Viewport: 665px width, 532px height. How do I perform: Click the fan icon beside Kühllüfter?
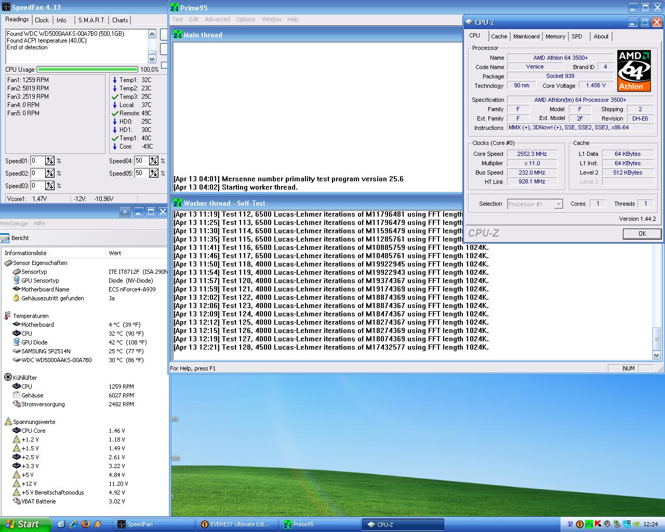point(8,378)
